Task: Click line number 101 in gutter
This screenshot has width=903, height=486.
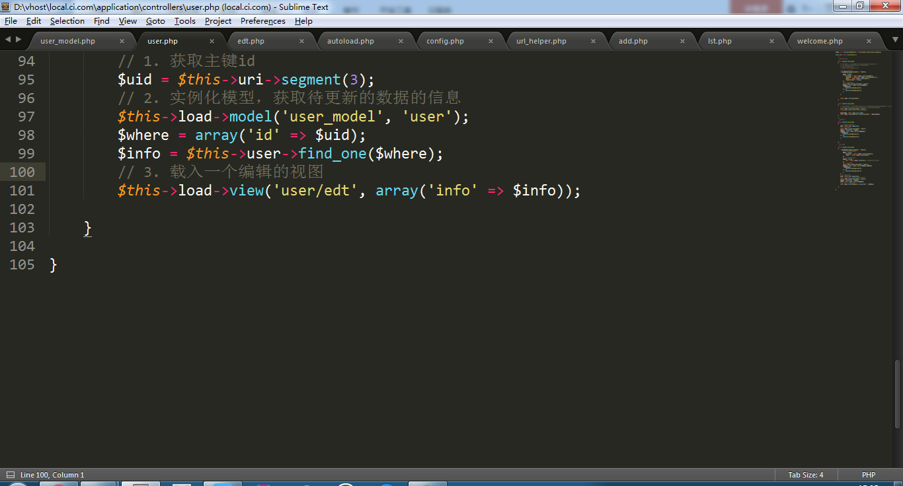Action: pos(22,191)
